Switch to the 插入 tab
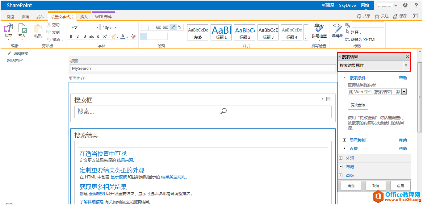423x205 pixels. [84, 17]
